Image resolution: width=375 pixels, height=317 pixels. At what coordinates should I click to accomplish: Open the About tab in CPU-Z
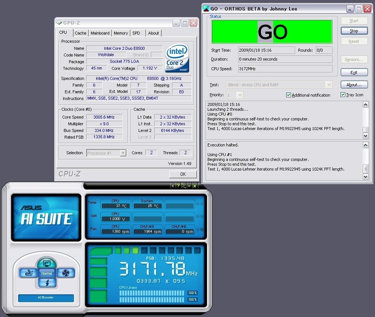click(153, 33)
